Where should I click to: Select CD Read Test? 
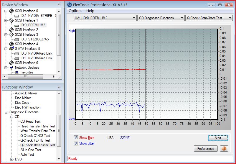(x=31, y=122)
